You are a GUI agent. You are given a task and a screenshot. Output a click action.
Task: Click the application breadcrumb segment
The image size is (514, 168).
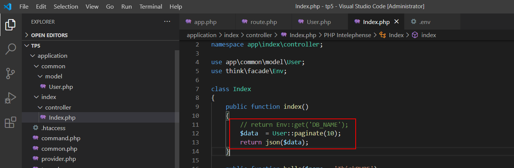point(201,35)
